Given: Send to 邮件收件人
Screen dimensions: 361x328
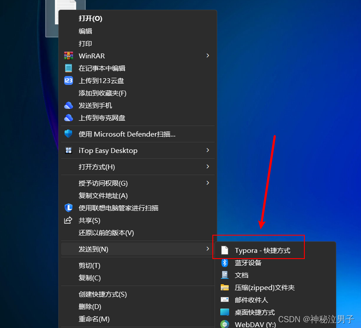Looking at the screenshot, I should [x=275, y=300].
